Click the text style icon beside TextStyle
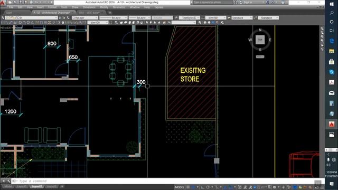 pos(176,17)
